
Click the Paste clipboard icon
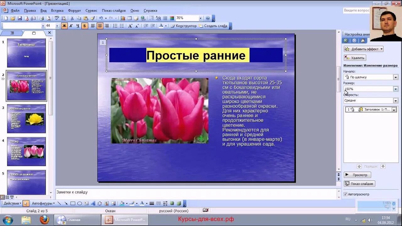(86, 18)
